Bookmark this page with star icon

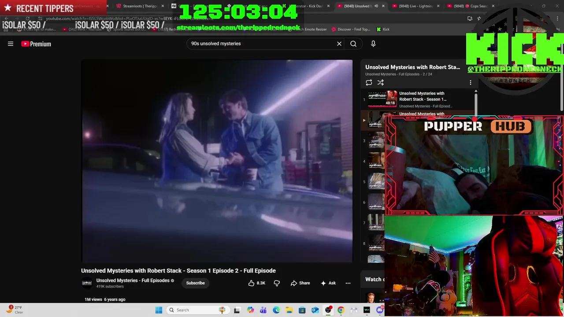(x=479, y=18)
